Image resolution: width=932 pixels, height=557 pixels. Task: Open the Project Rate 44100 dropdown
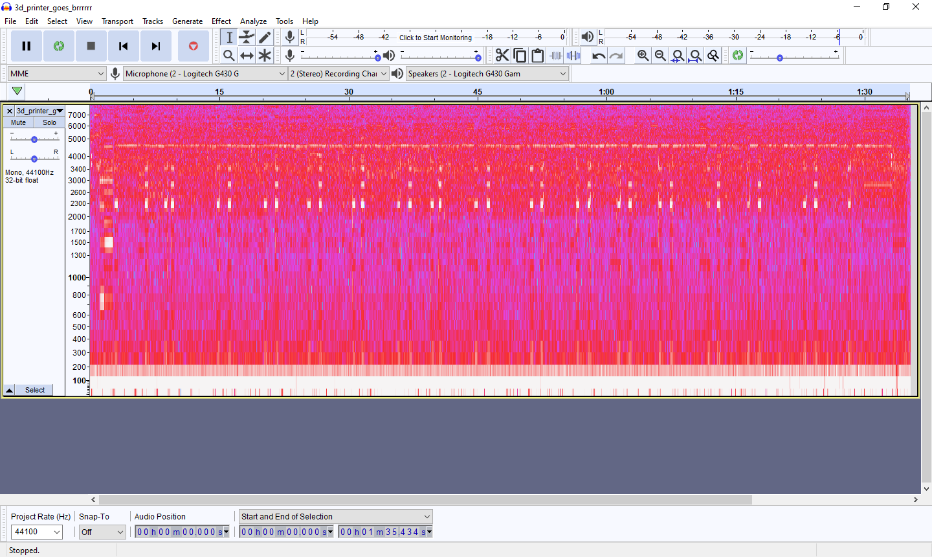coord(37,532)
